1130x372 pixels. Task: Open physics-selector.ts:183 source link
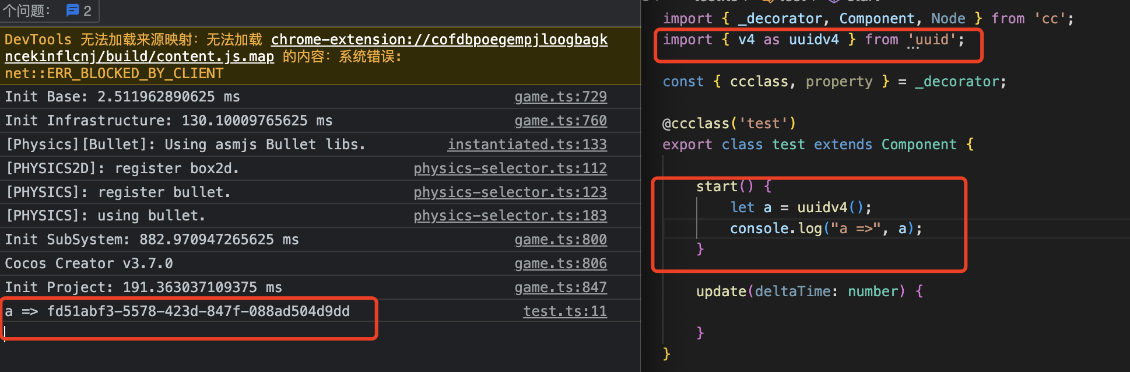[x=510, y=216]
